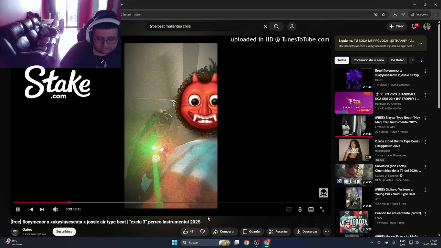Bookmark this page with star icon
Screen dimensions: 441x248
[383, 14]
